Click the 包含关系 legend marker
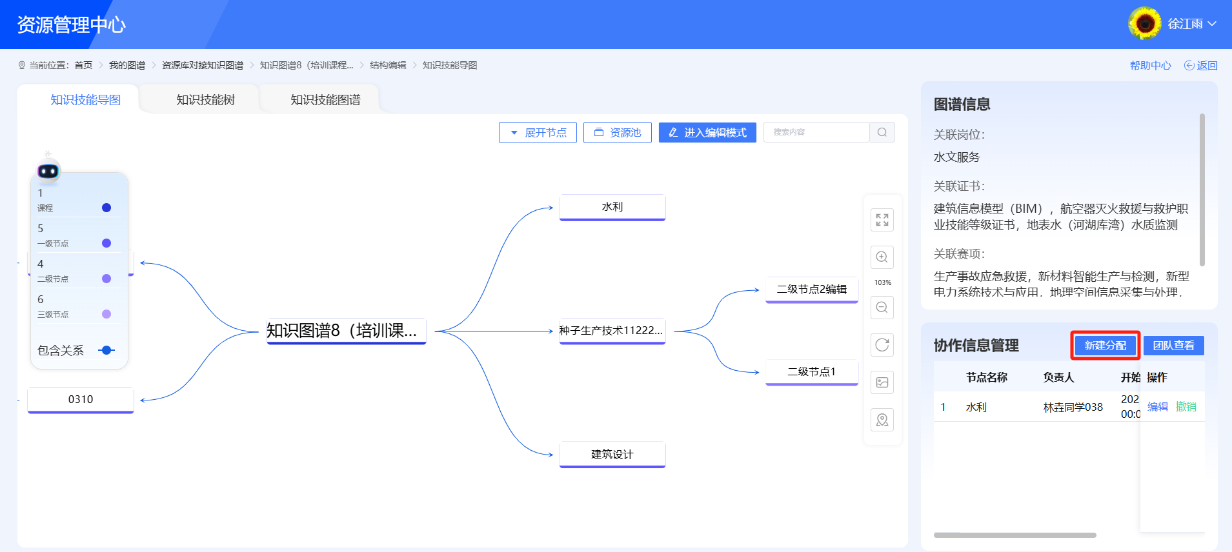 tap(106, 350)
